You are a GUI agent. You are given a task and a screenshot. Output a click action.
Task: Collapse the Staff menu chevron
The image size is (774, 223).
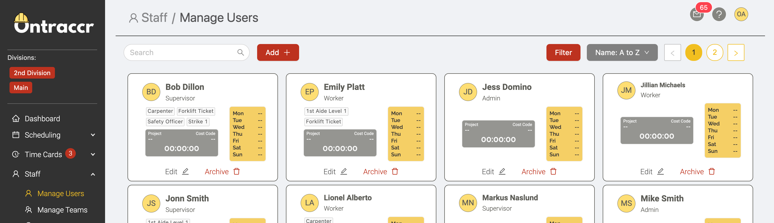93,174
